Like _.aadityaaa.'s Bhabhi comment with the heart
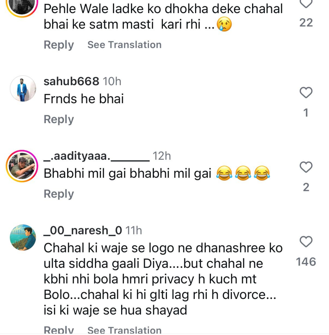The width and height of the screenshot is (329, 335). (306, 168)
